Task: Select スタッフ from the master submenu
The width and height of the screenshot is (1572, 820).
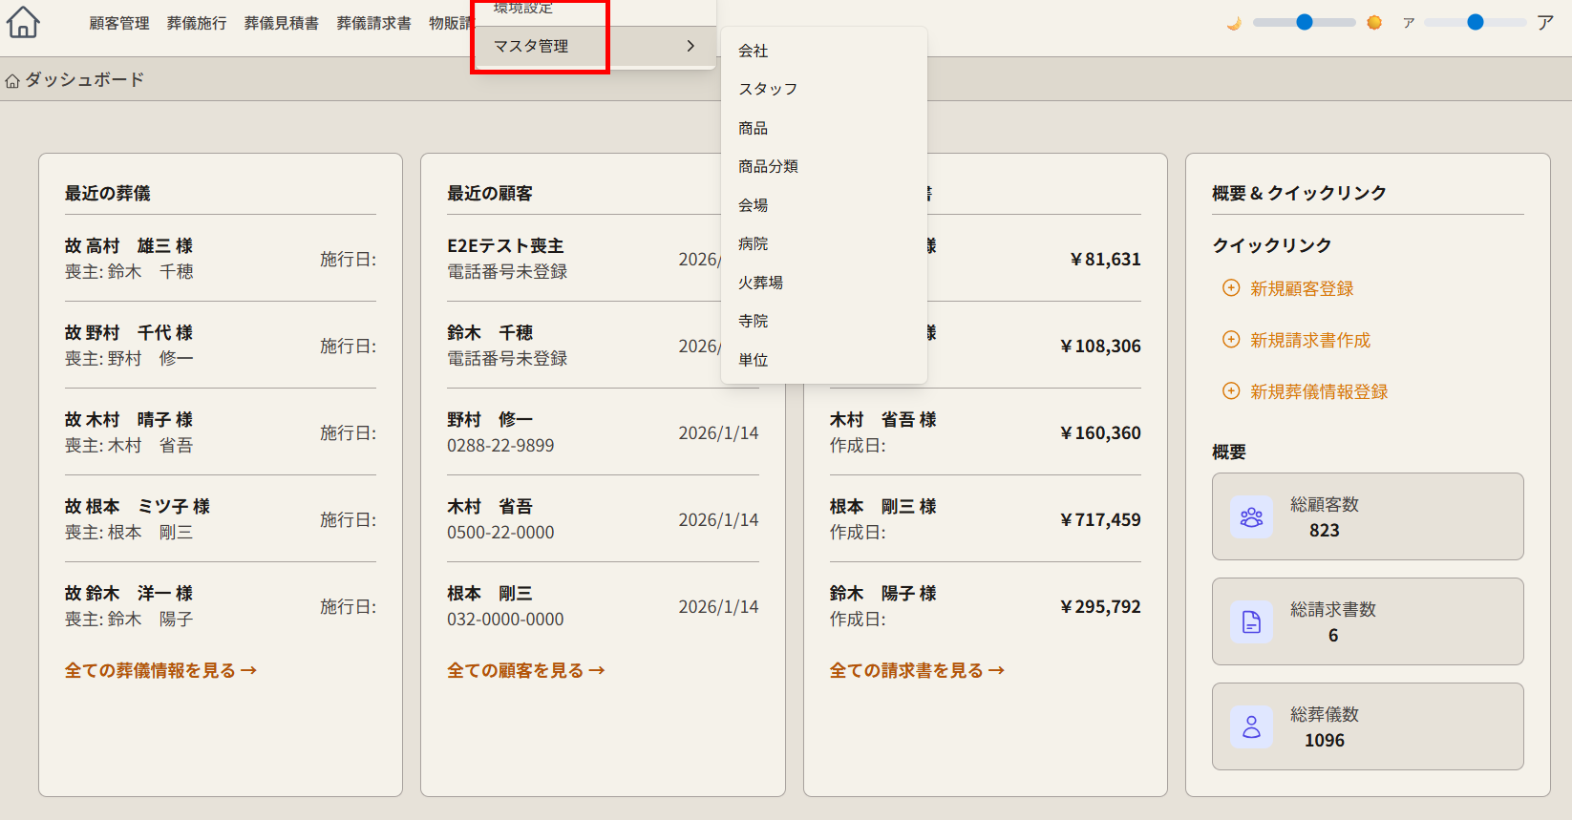Action: [x=768, y=89]
